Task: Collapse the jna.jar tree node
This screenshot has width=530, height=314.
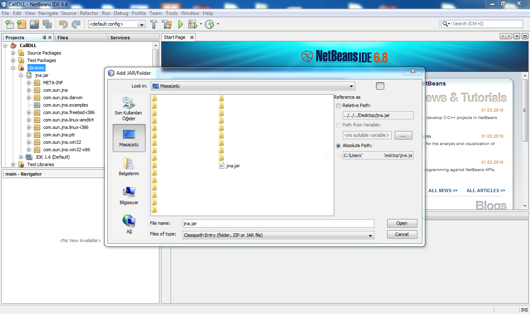Action: click(21, 75)
